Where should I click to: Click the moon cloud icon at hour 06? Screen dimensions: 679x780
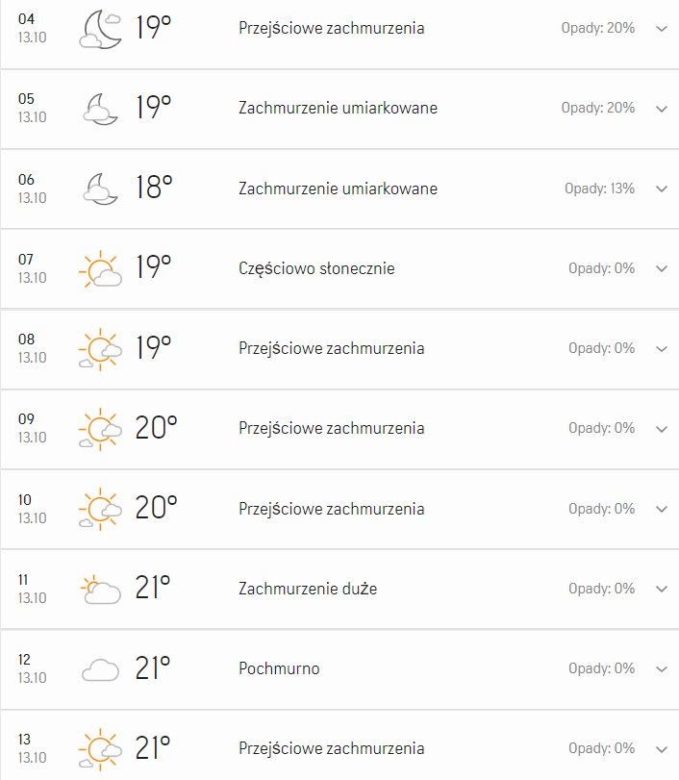100,189
